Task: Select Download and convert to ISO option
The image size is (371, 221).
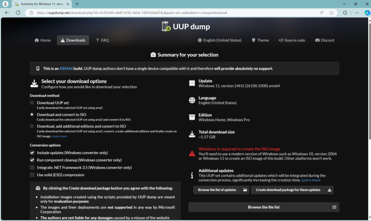Action: pos(32,115)
